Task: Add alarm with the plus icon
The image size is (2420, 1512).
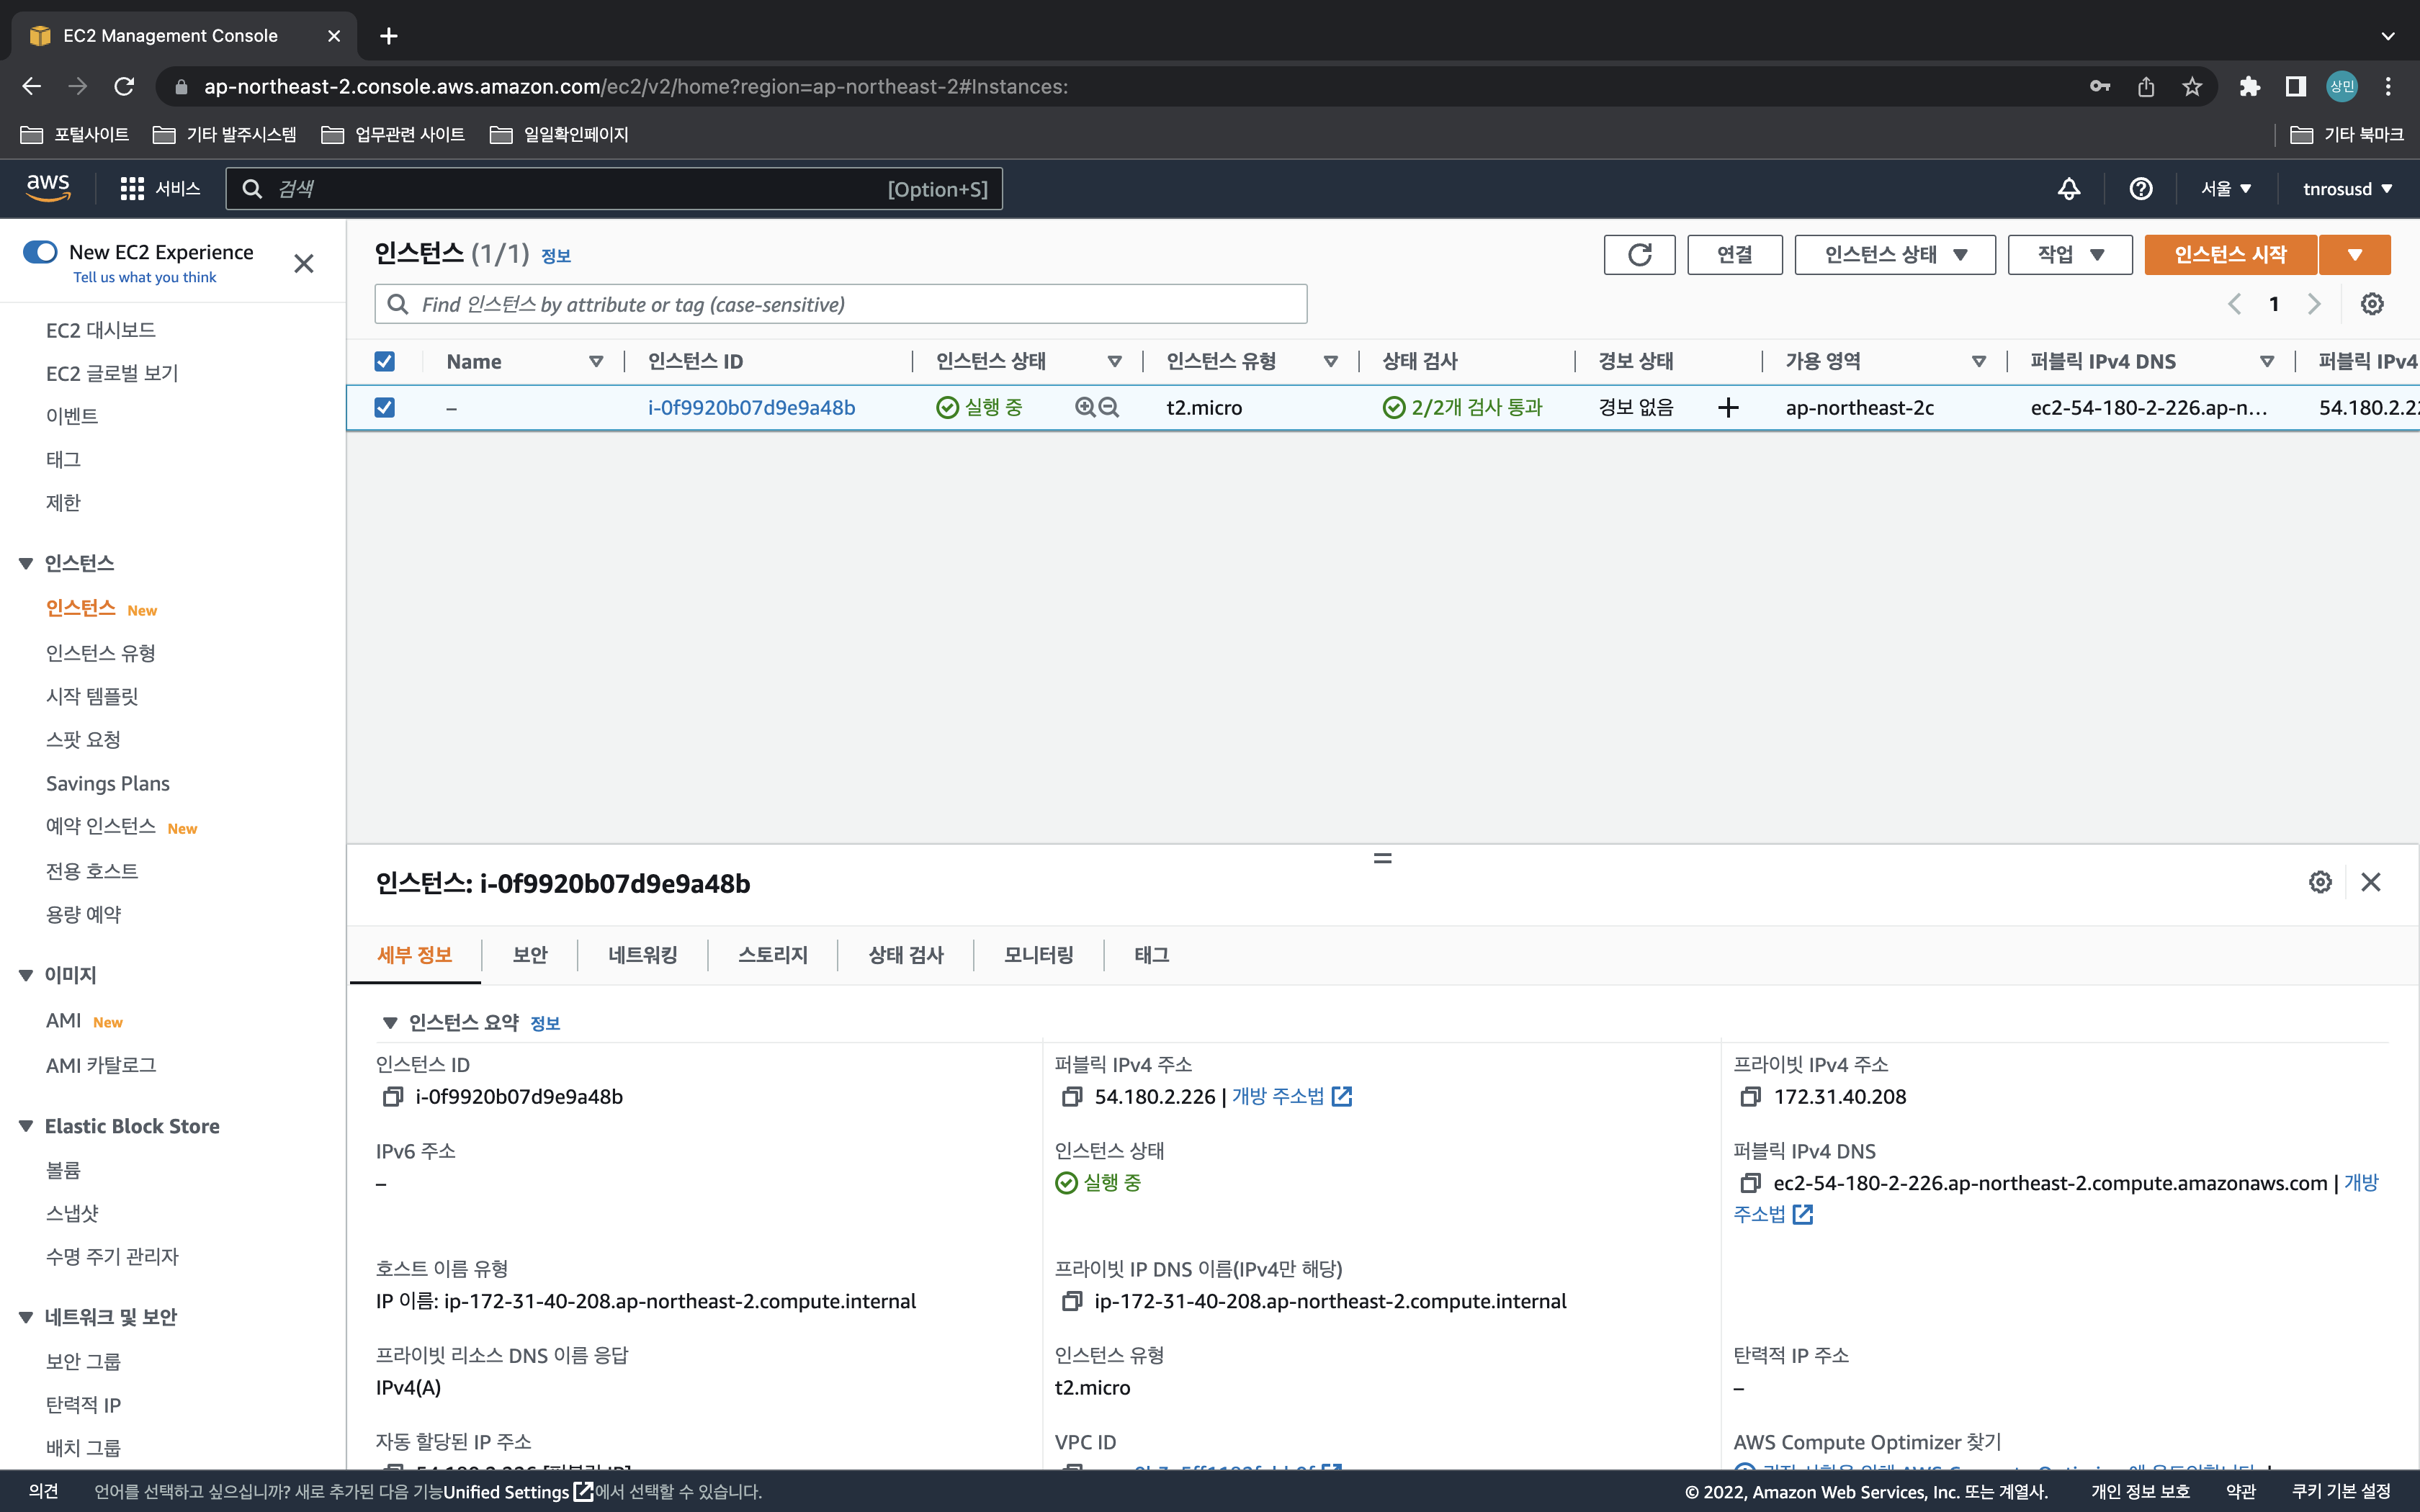Action: (1728, 407)
